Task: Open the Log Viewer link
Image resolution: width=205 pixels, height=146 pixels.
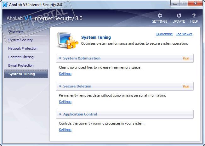Action: pyautogui.click(x=184, y=34)
